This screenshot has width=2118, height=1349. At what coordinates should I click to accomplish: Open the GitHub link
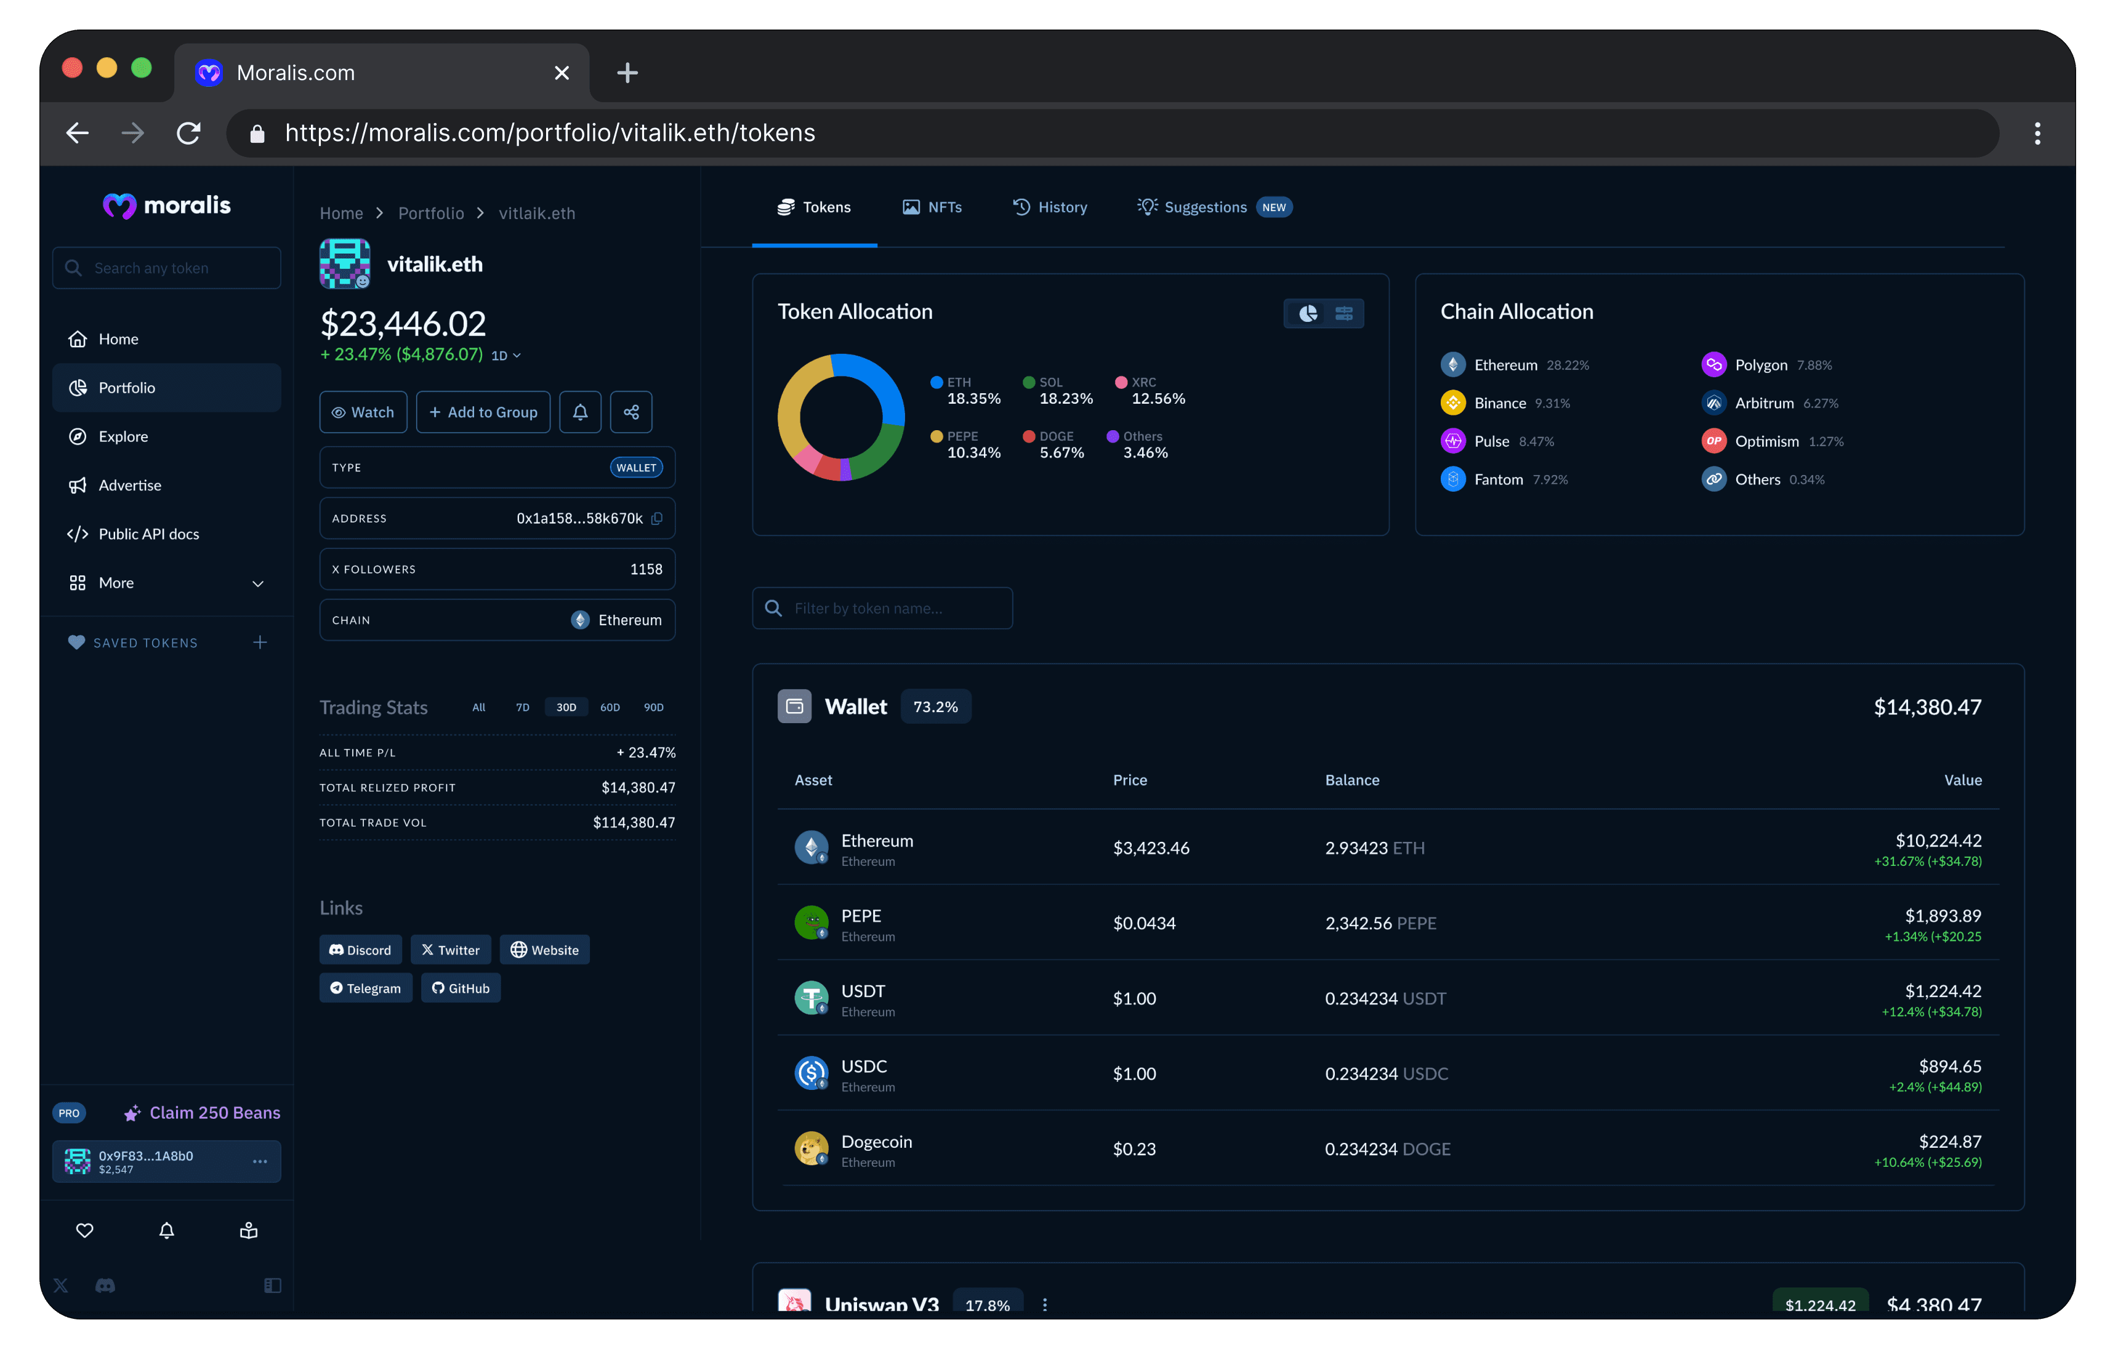[460, 988]
